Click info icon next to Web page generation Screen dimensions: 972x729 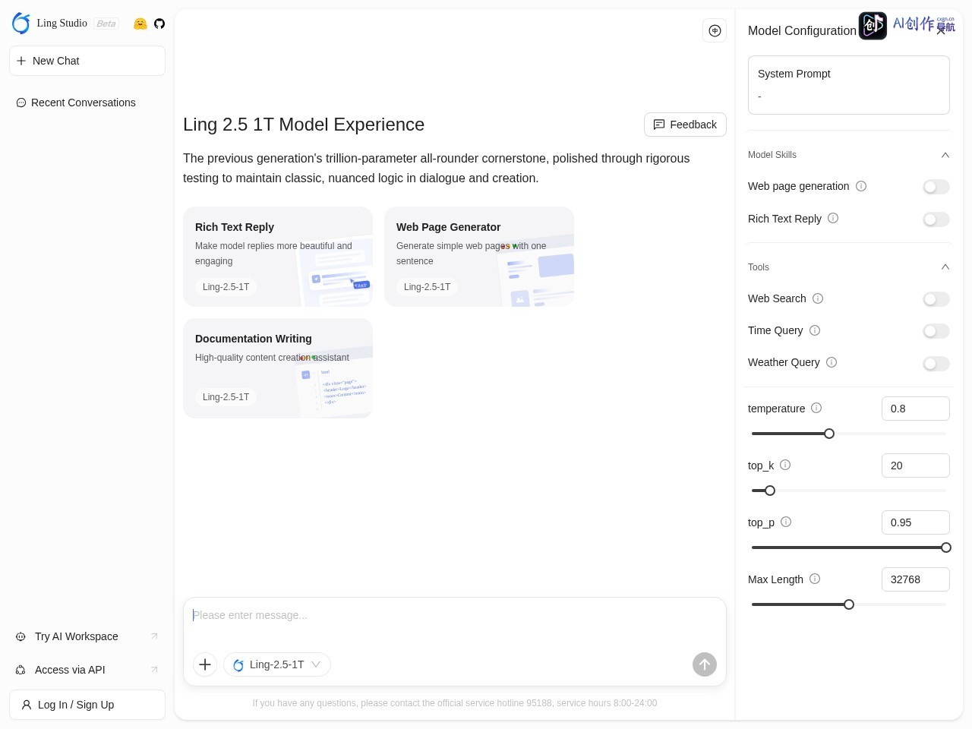click(x=861, y=186)
